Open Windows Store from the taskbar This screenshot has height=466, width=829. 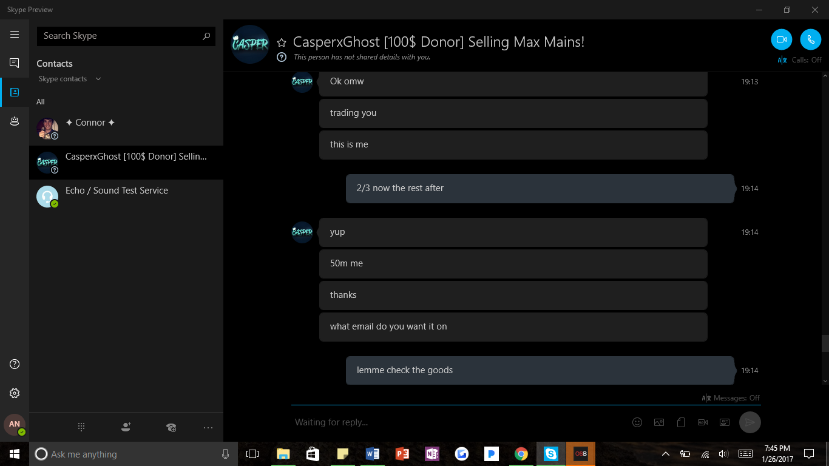[313, 454]
